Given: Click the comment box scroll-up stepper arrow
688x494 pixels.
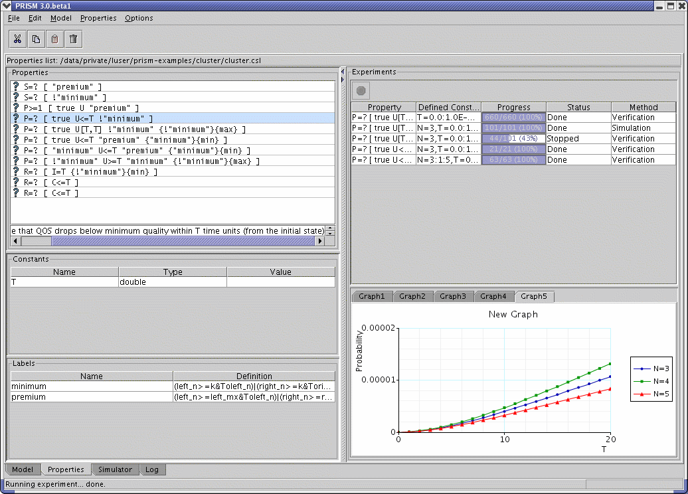Looking at the screenshot, I should tap(330, 228).
